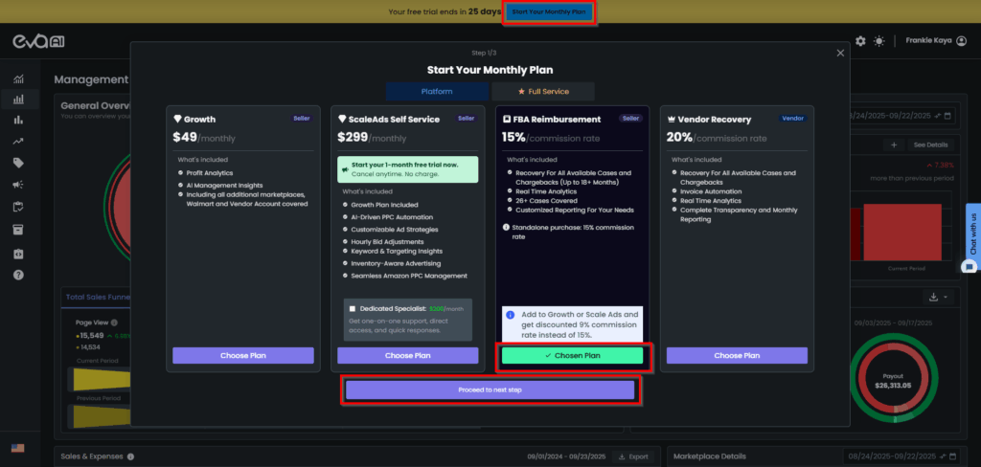Click Start Your Monthly Plan banner button
Image resolution: width=981 pixels, height=467 pixels.
(549, 11)
